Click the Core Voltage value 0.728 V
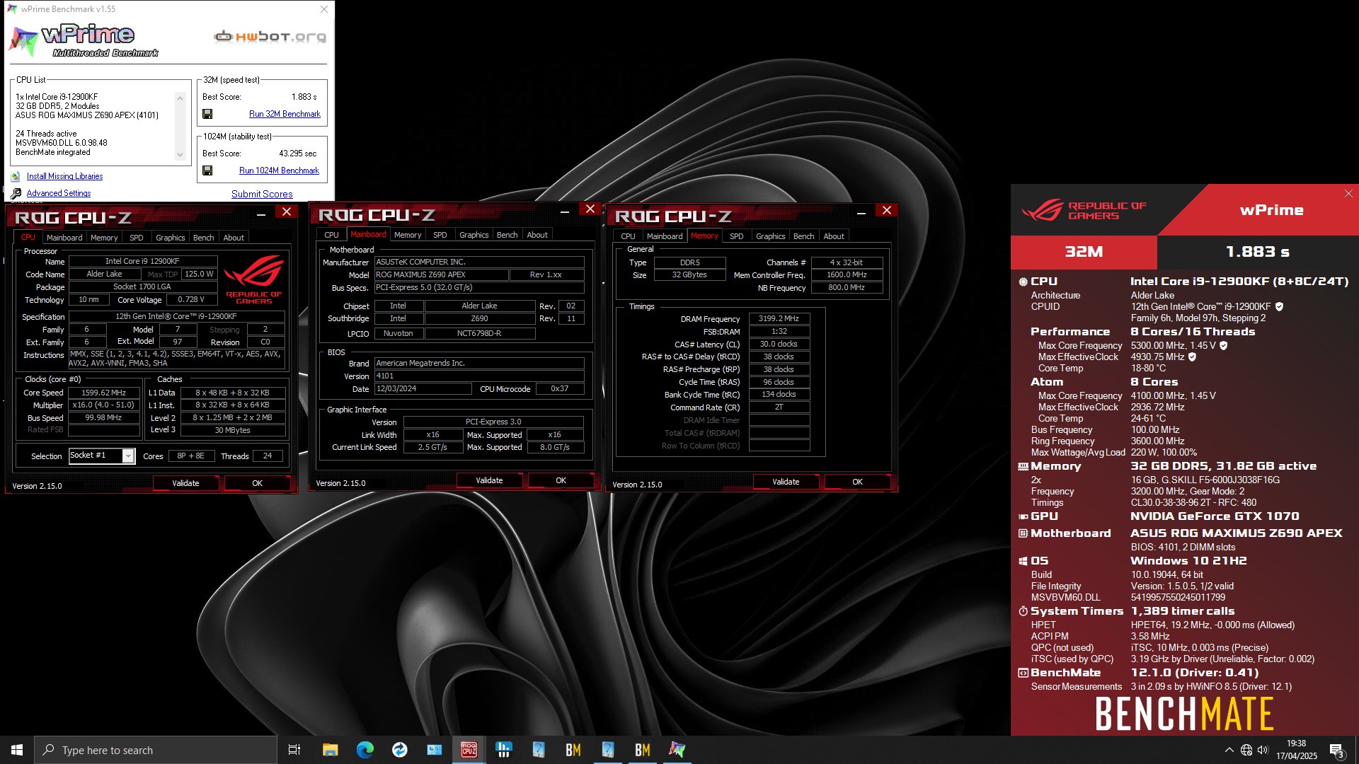1359x764 pixels. (190, 300)
